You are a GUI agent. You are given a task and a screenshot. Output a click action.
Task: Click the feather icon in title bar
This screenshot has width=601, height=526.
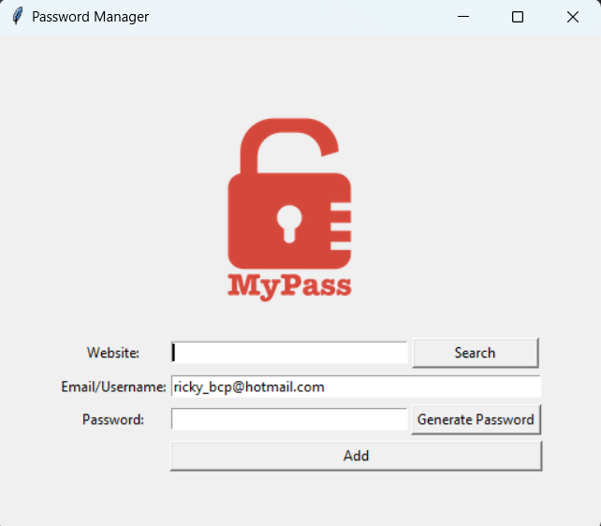[17, 17]
